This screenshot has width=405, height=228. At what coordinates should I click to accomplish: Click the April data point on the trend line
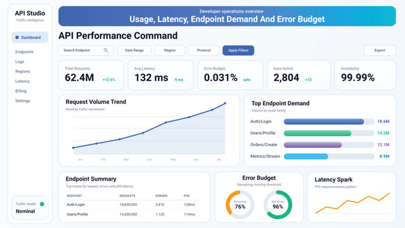(x=143, y=133)
